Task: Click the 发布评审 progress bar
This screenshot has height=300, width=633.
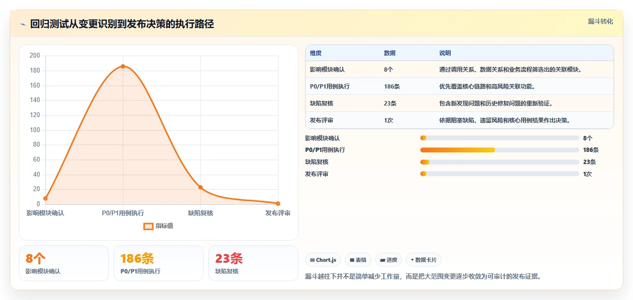Action: point(500,174)
